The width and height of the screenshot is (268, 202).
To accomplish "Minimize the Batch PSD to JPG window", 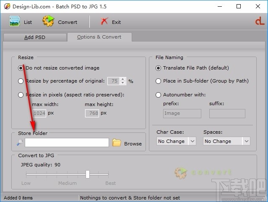I will [220, 6].
